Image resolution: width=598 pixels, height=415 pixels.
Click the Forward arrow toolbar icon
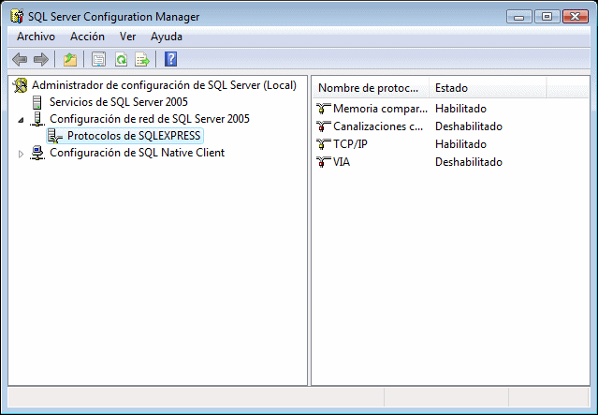tap(41, 59)
